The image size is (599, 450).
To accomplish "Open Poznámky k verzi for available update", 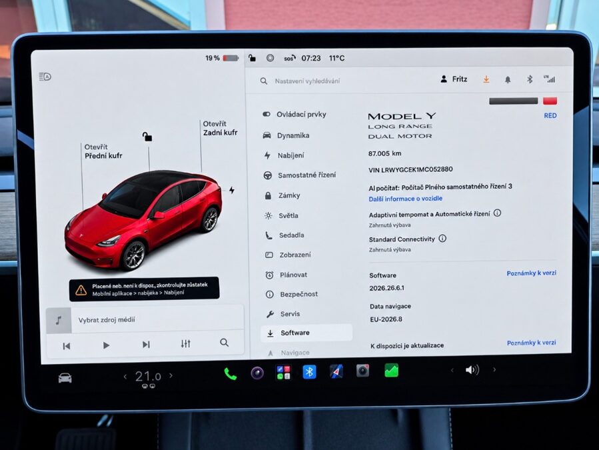I will tap(532, 343).
